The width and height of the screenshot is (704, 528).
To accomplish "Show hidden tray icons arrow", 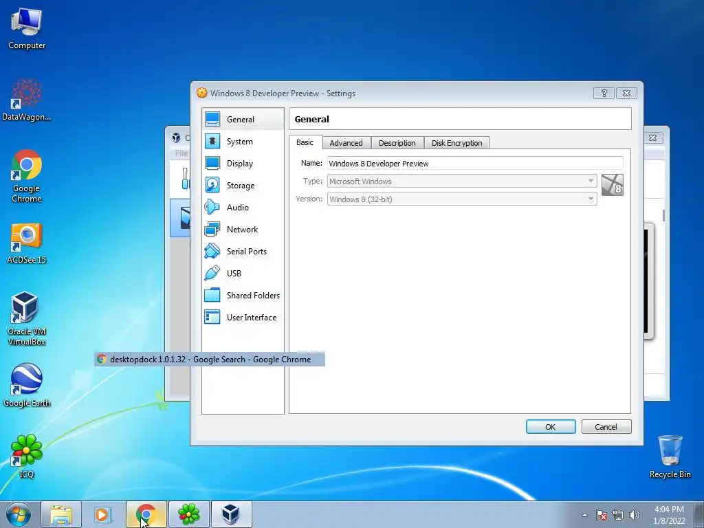I will click(584, 515).
